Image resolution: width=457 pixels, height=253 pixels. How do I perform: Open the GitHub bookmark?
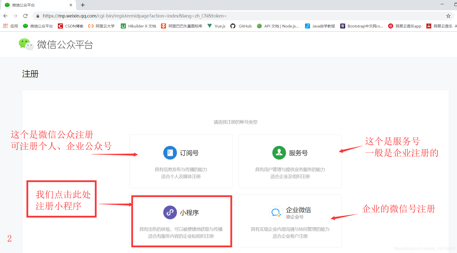click(x=241, y=26)
